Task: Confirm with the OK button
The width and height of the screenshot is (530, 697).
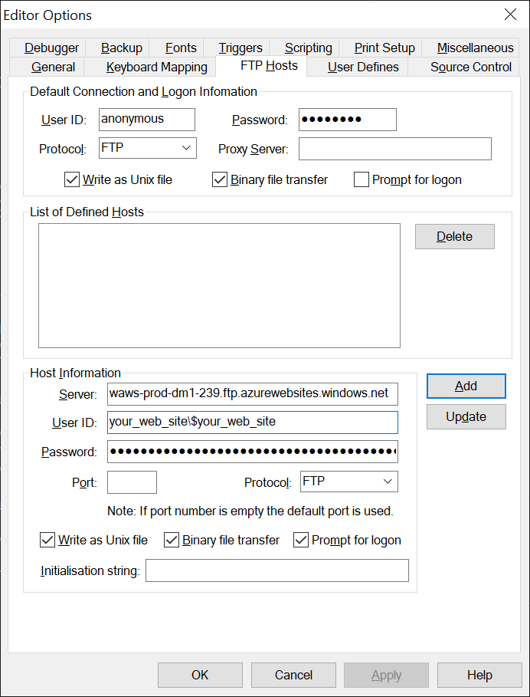Action: click(200, 675)
